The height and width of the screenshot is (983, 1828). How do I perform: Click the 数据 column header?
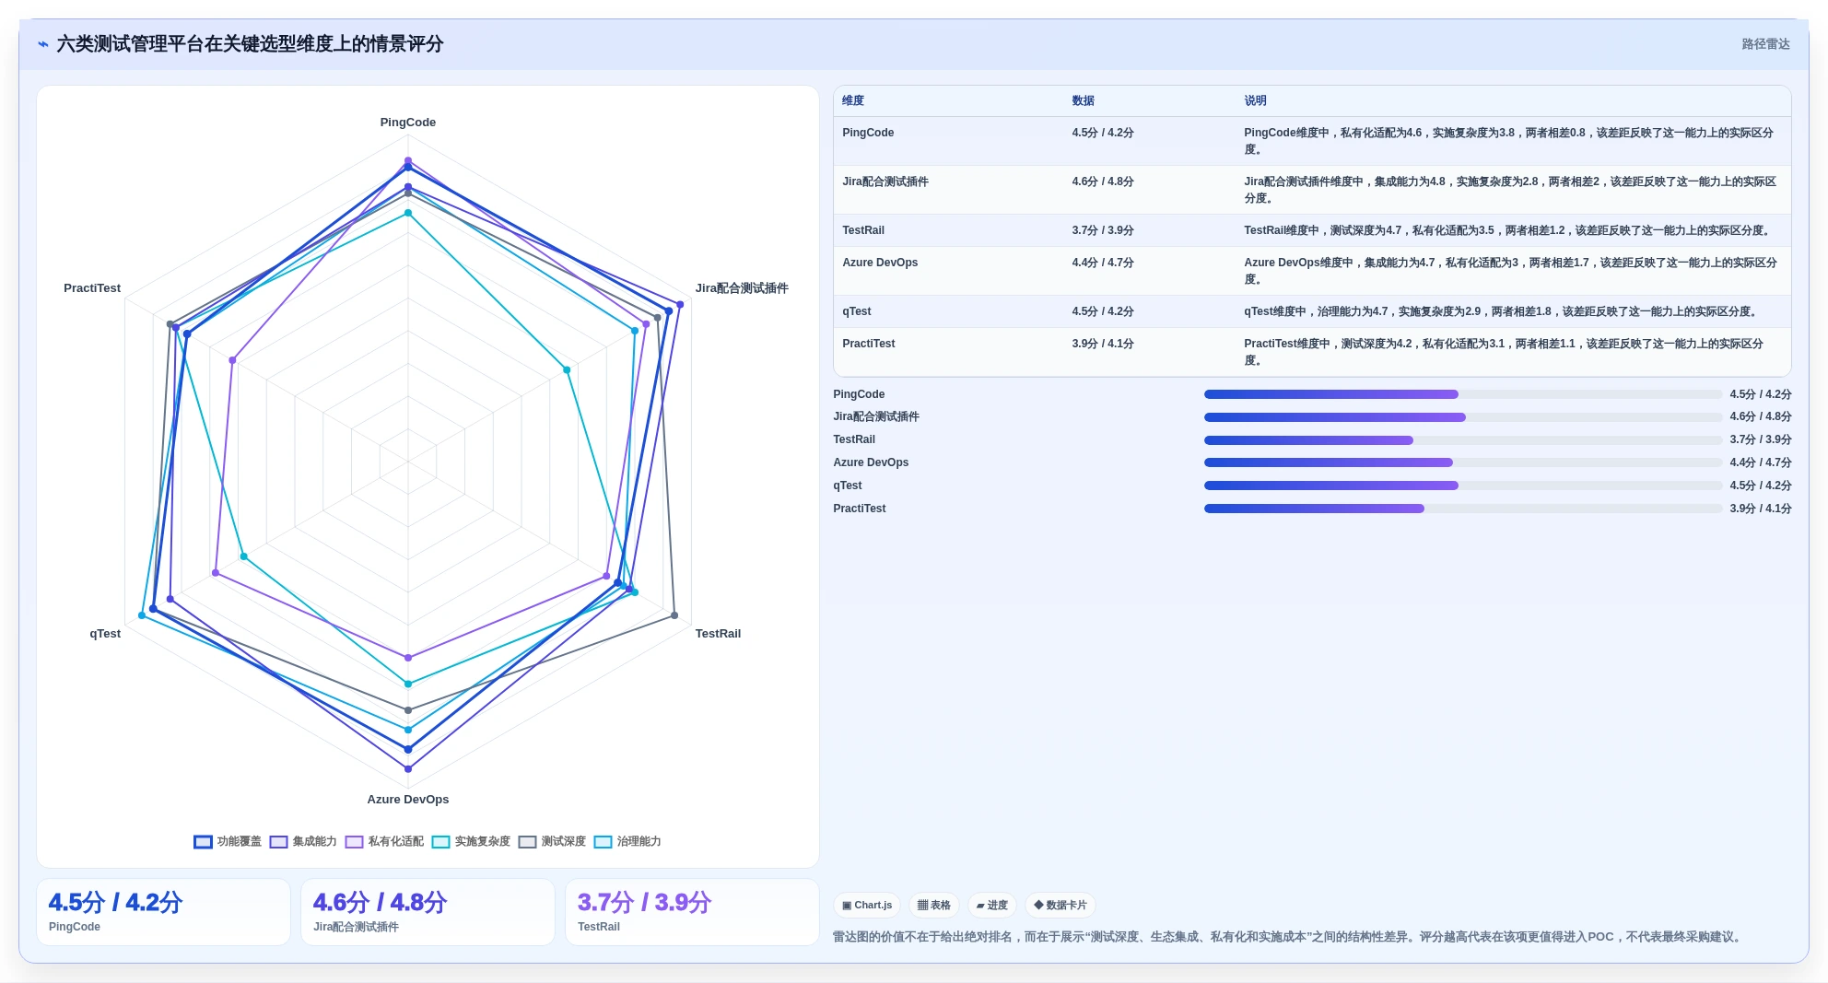point(1083,100)
